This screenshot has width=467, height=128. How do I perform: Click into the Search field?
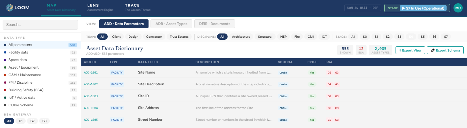click(40, 25)
